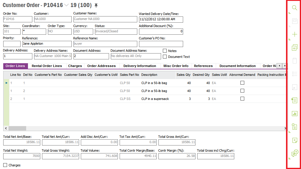301x169 pixels.
Task: Click the speech bubble plus icon
Action: [295, 153]
